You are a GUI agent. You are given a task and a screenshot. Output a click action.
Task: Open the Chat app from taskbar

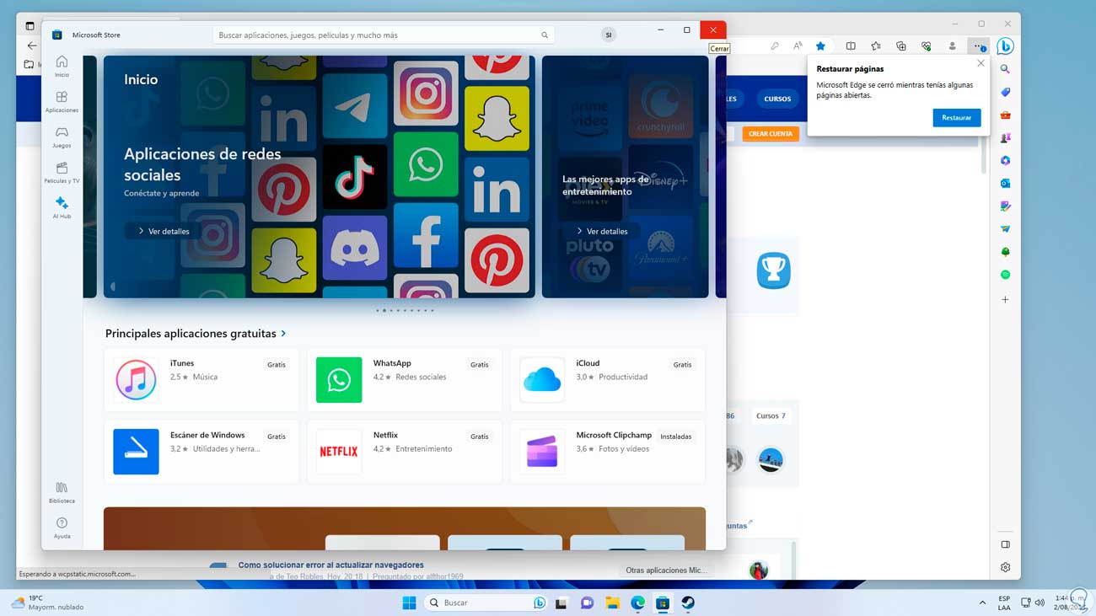pos(588,603)
